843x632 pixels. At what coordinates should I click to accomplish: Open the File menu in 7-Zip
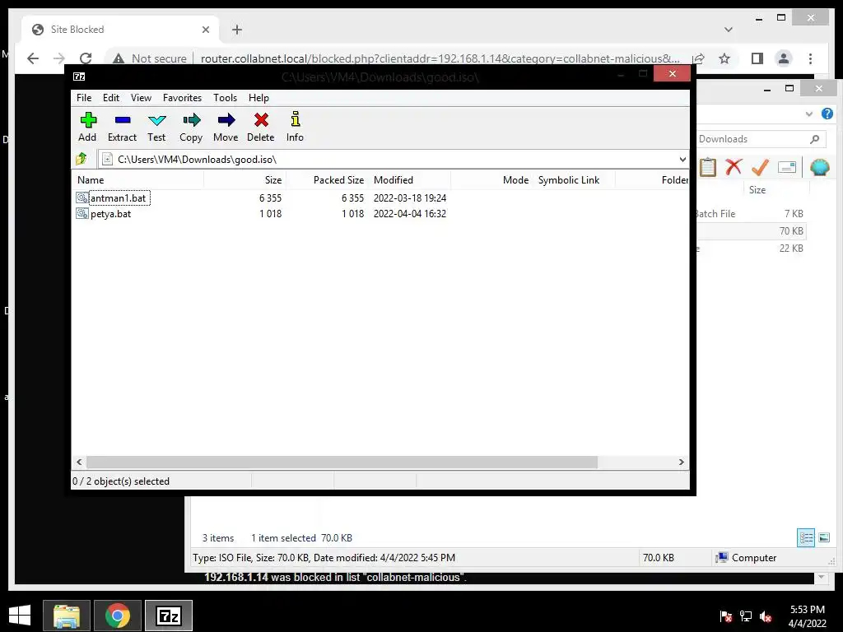pos(84,98)
